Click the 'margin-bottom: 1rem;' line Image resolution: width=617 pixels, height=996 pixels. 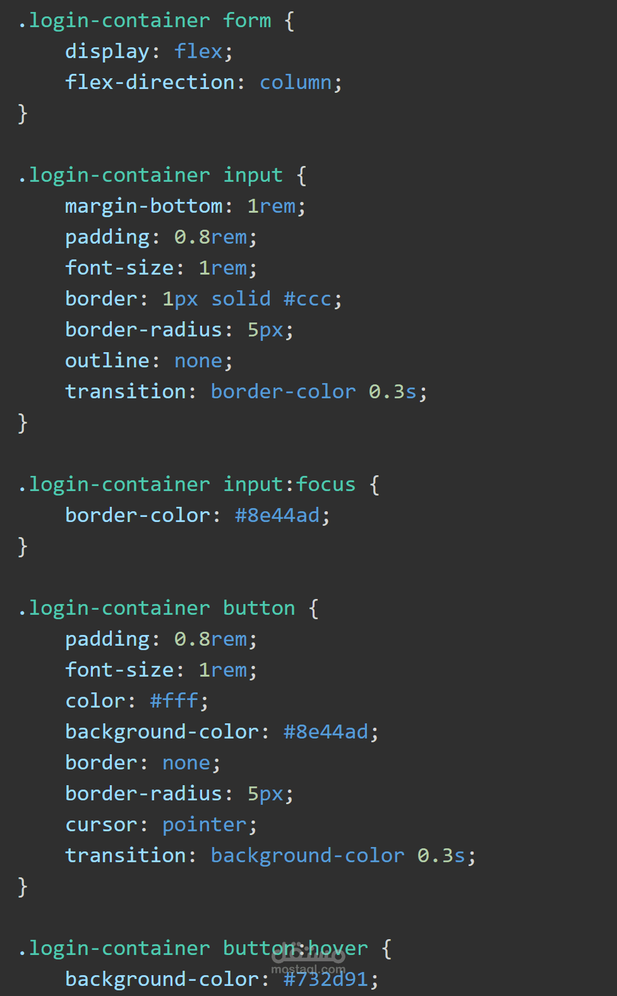point(185,206)
